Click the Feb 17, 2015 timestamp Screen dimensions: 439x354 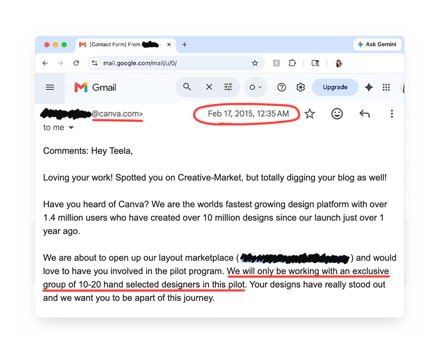(x=248, y=114)
